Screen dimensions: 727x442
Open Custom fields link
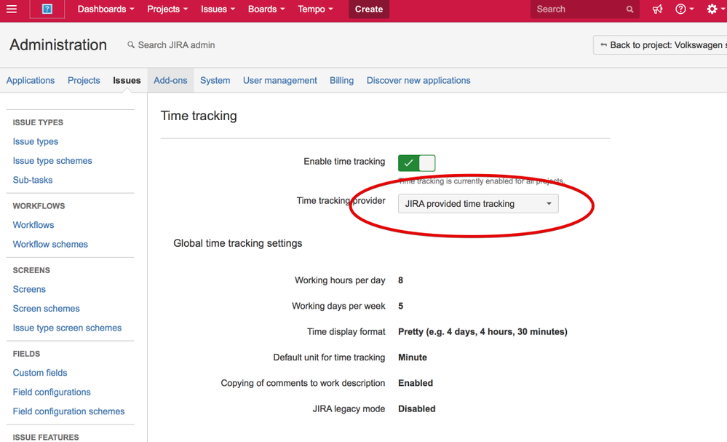tap(40, 373)
